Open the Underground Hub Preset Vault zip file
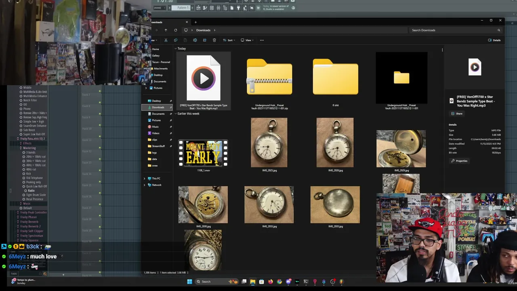Screen dimensions: 517x291 pyautogui.click(x=269, y=77)
